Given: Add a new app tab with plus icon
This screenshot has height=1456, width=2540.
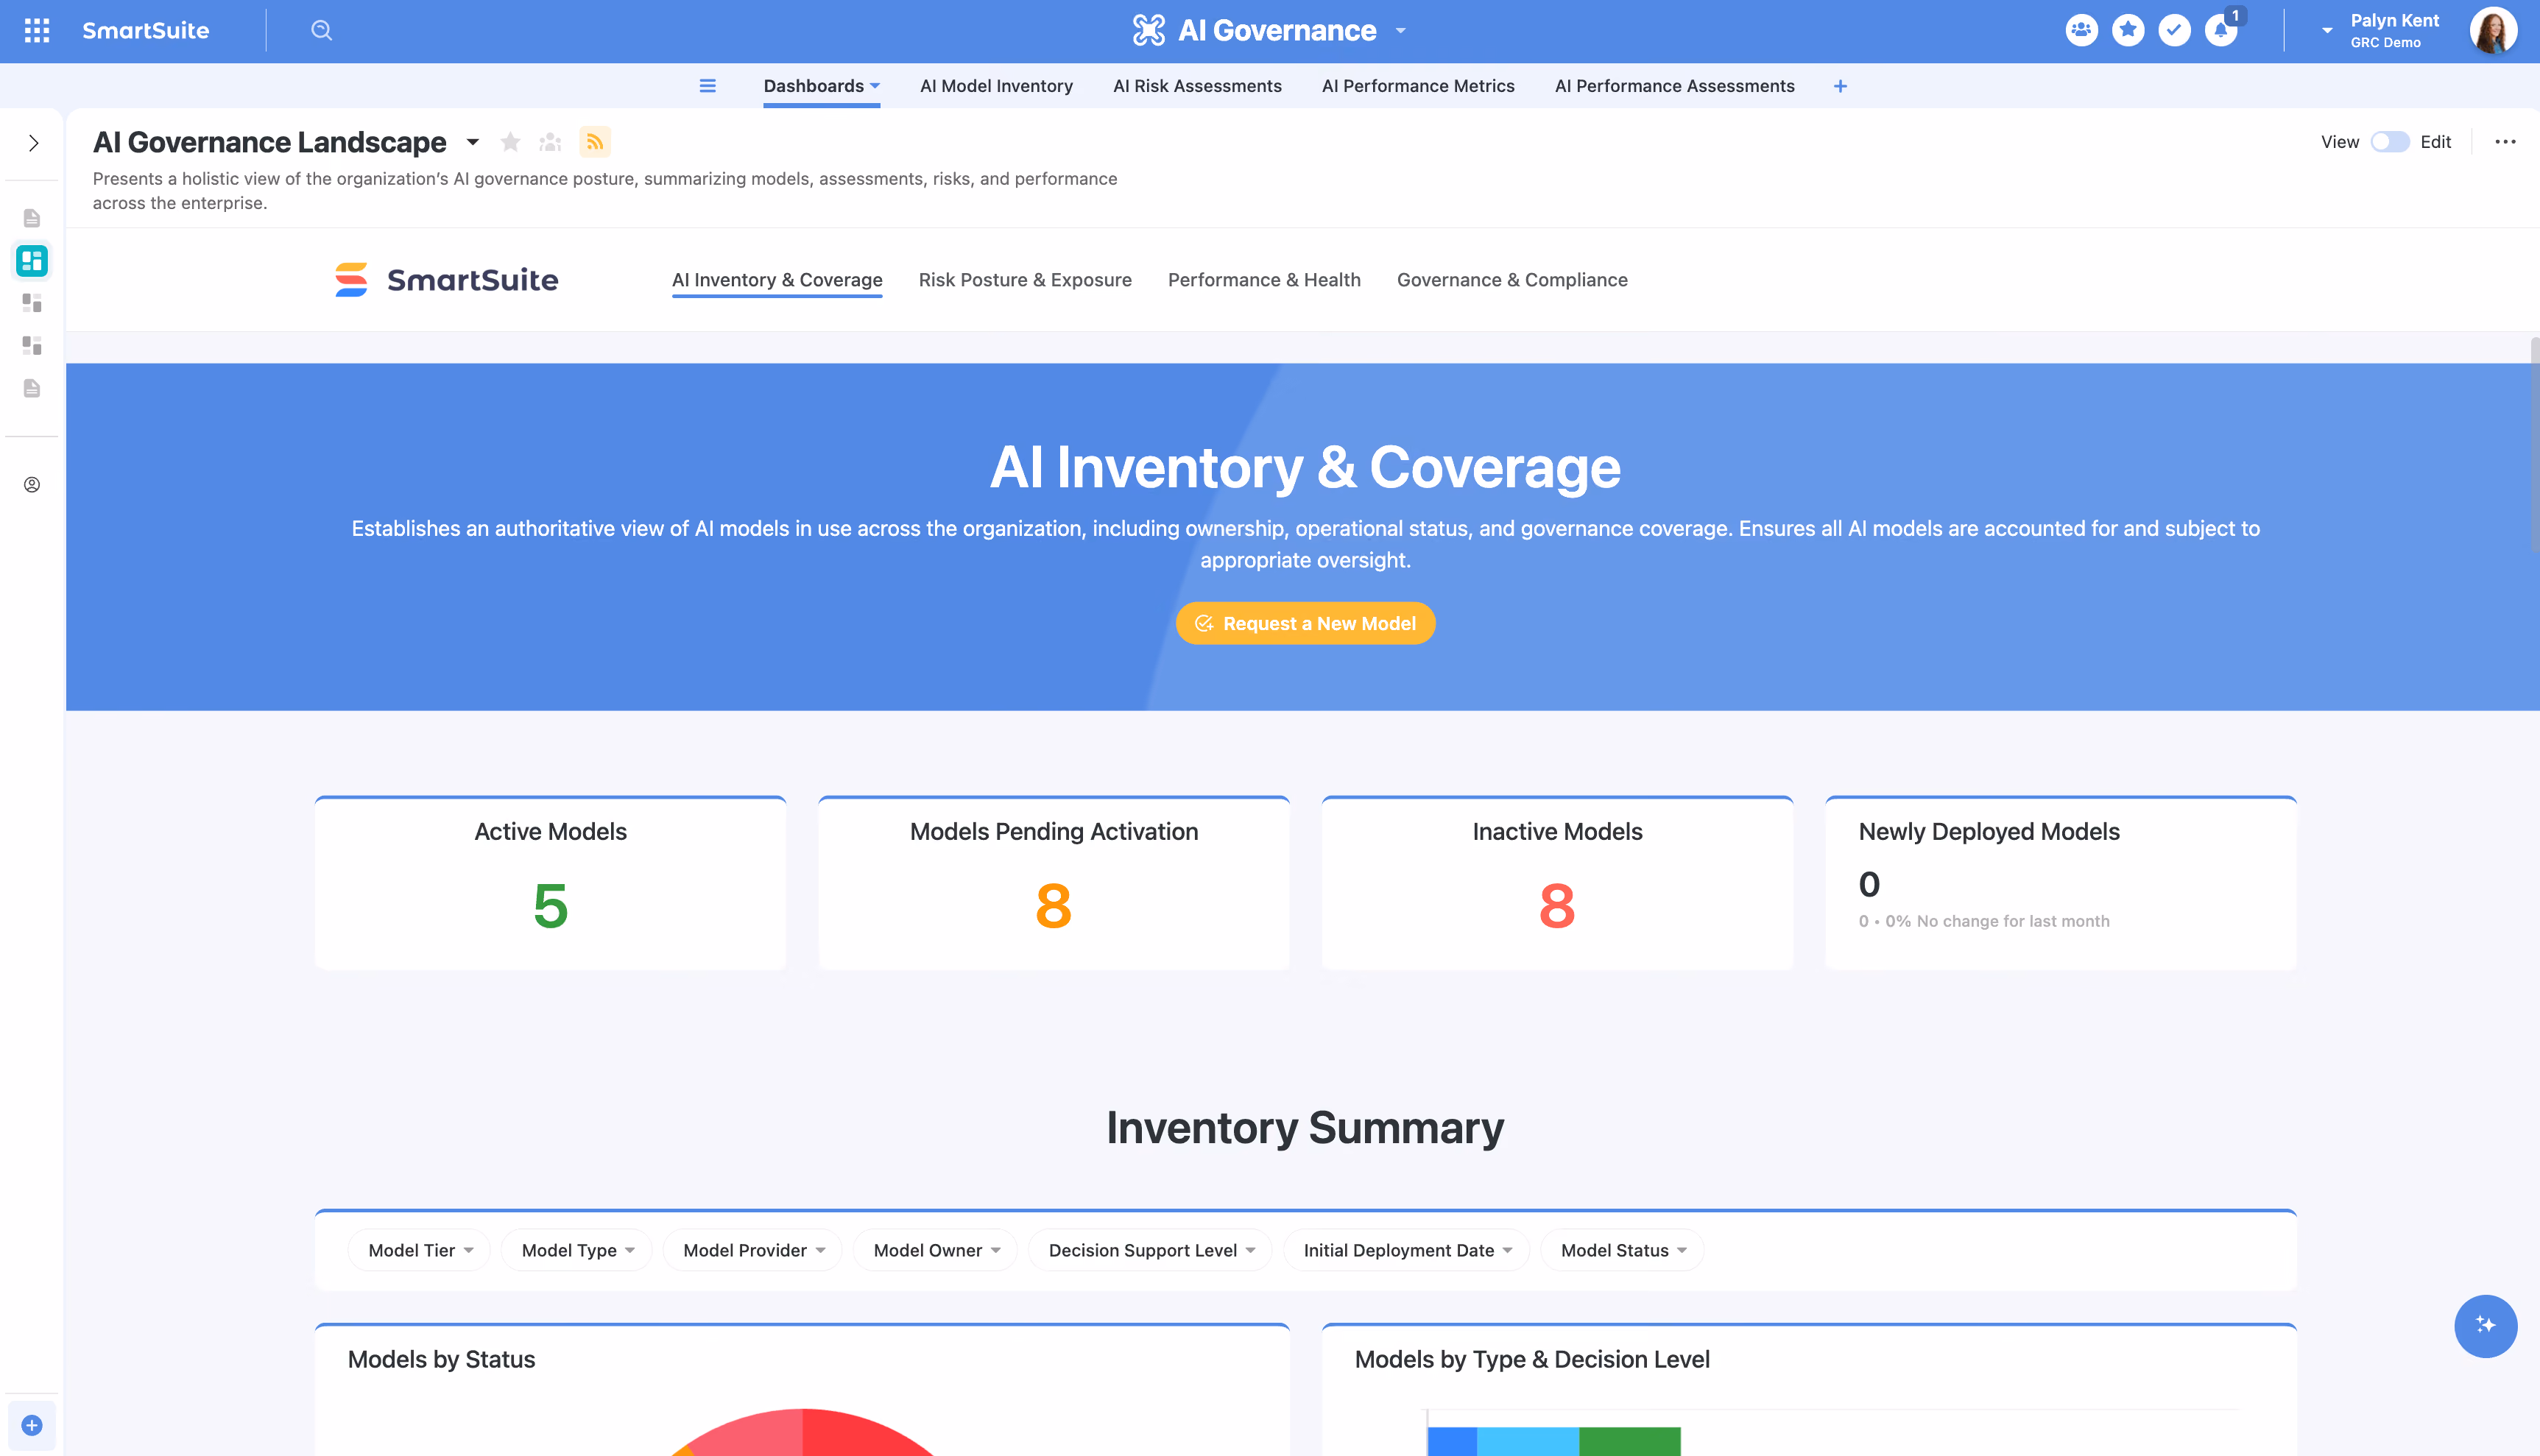Looking at the screenshot, I should tap(1840, 86).
